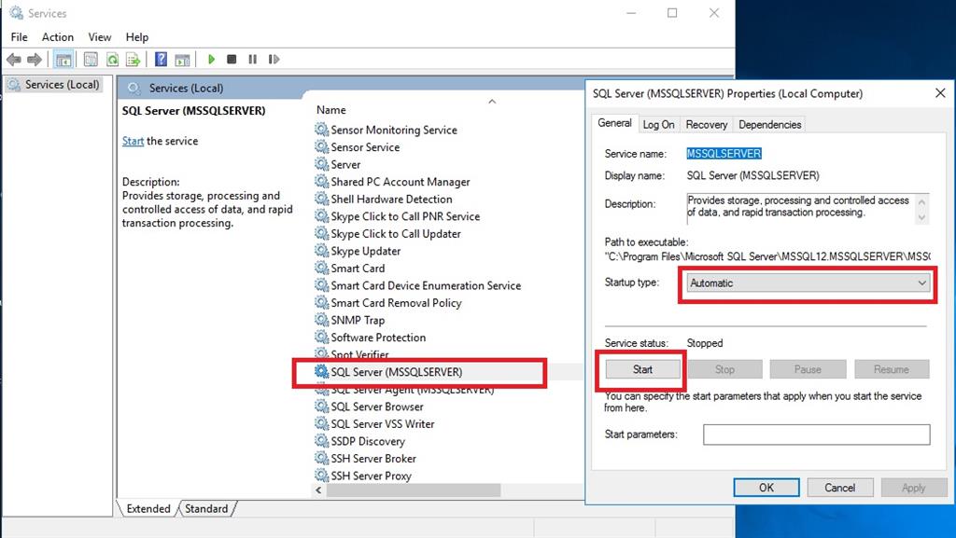The width and height of the screenshot is (956, 538).
Task: Open the Help menu
Action: [x=136, y=37]
